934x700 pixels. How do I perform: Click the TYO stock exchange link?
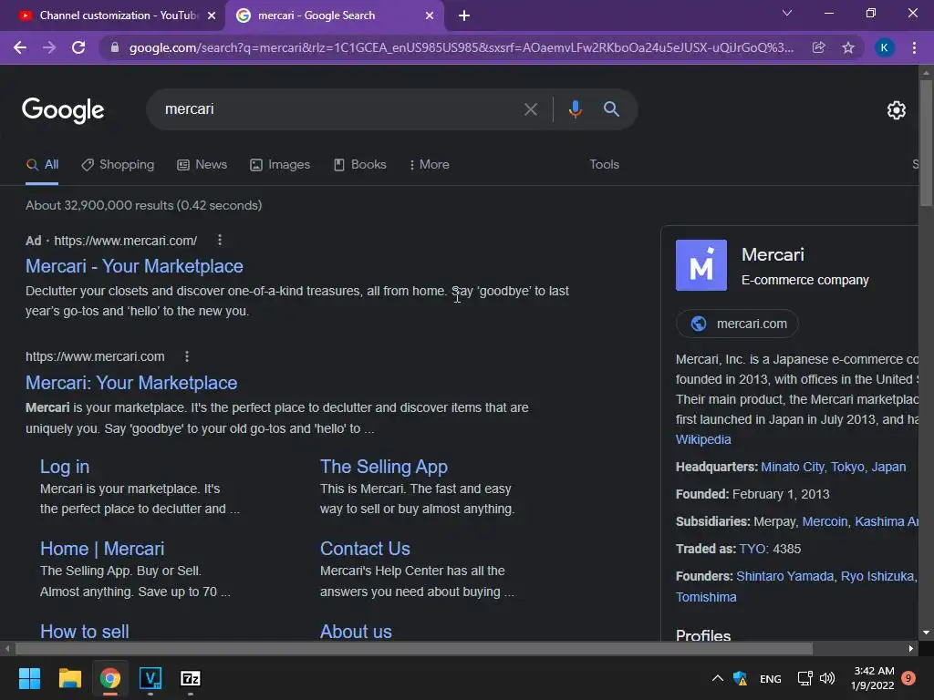coord(752,550)
